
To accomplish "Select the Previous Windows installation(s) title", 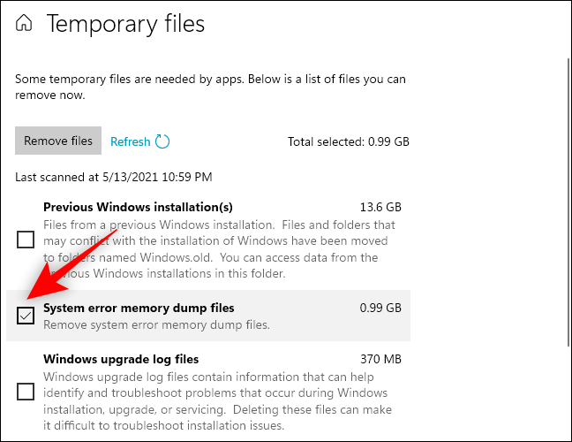I will [138, 207].
